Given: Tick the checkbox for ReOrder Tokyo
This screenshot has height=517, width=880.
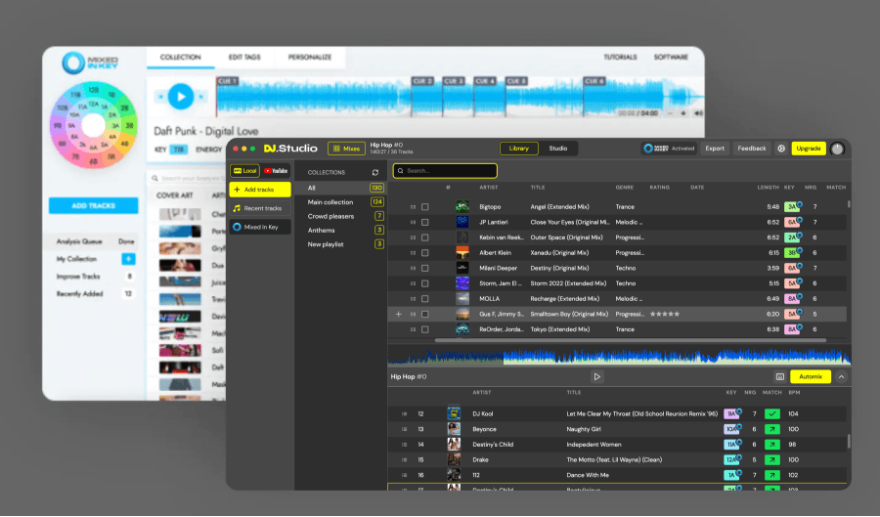Looking at the screenshot, I should (425, 329).
